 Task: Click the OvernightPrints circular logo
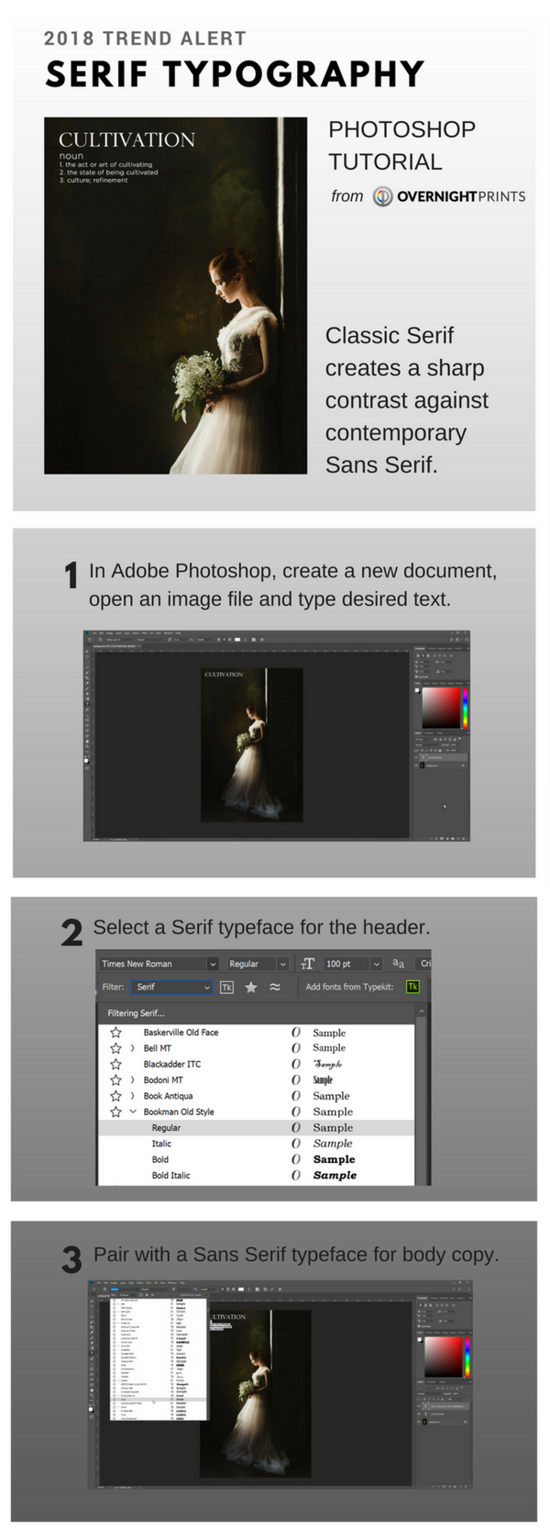click(382, 196)
